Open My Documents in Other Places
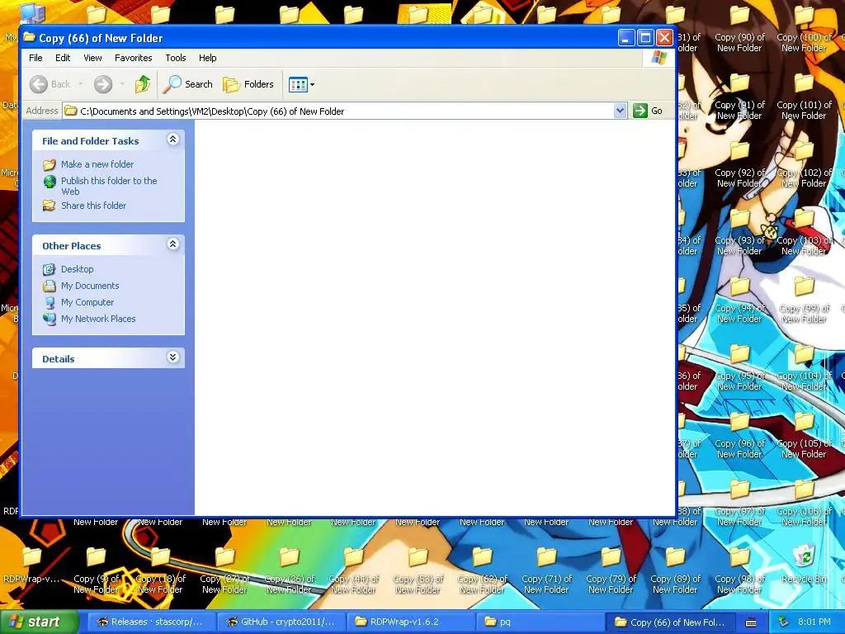 89,286
